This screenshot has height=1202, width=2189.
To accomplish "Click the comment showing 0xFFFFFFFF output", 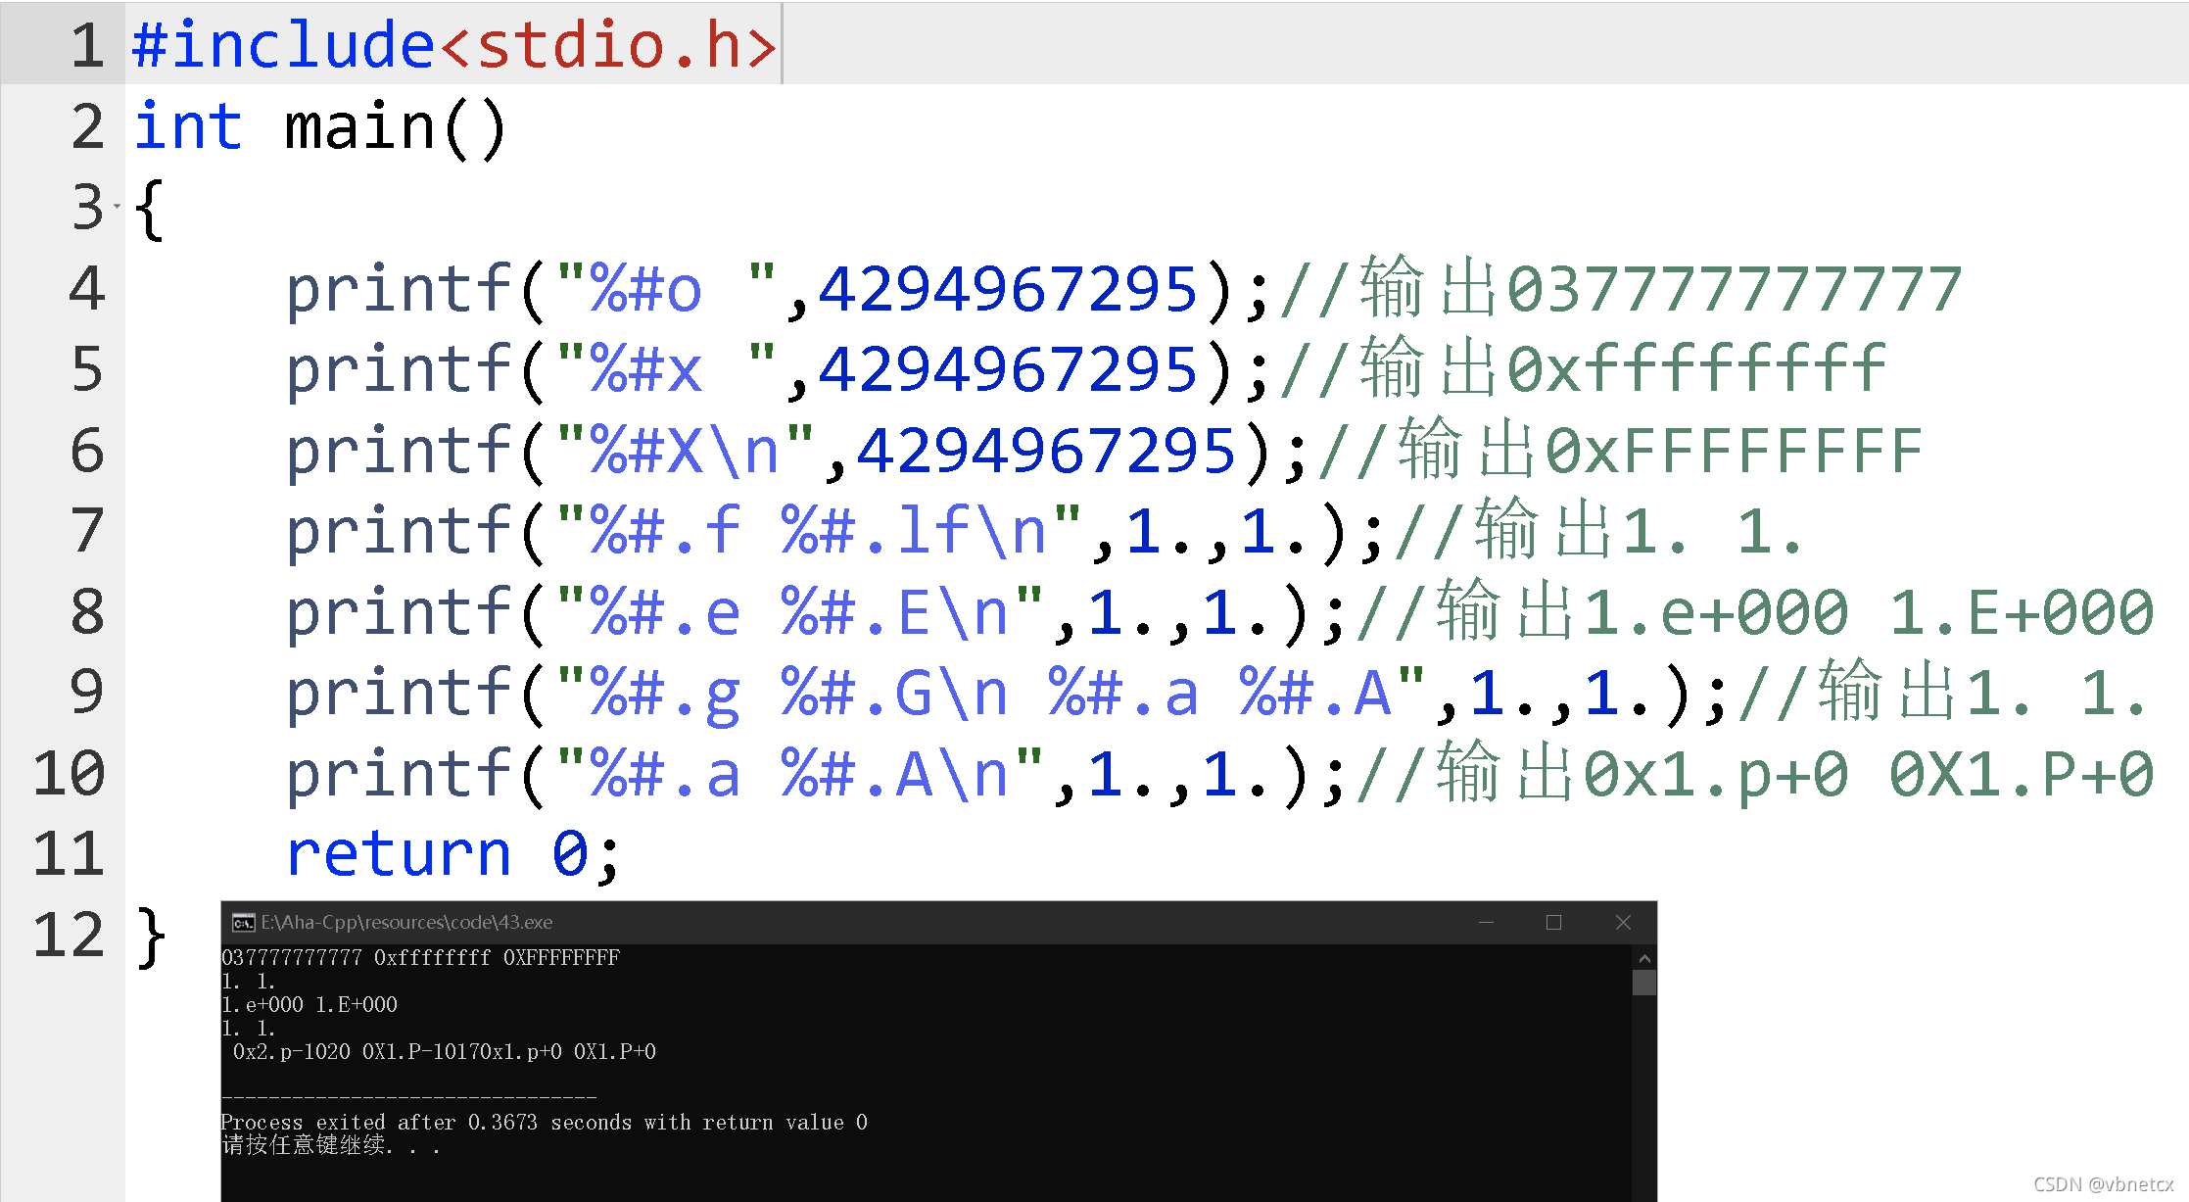I will (1621, 452).
